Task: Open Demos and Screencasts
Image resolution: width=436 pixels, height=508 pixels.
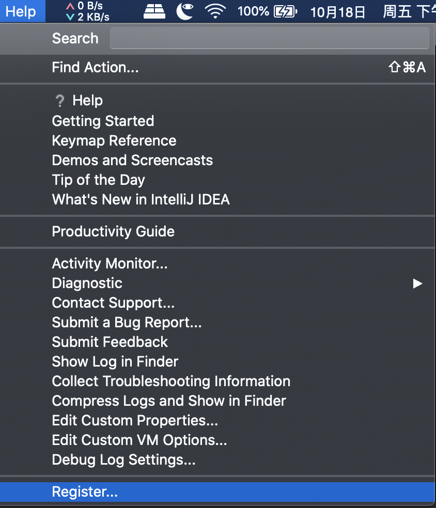Action: coord(132,160)
